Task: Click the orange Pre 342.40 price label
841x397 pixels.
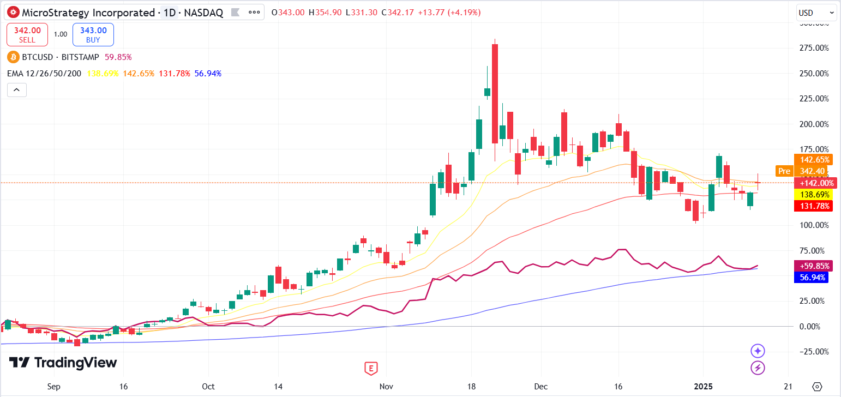Action: point(803,171)
